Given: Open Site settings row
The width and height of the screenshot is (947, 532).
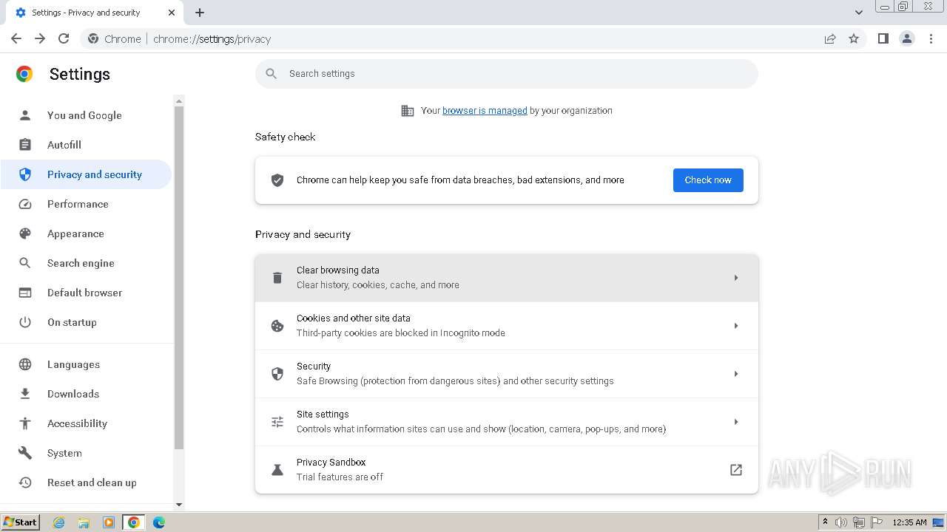Looking at the screenshot, I should [x=507, y=422].
